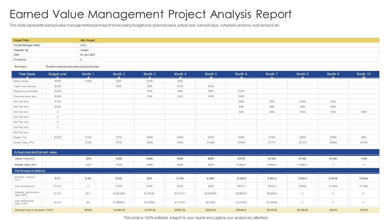Select the 'Actual Cost (AC)' row label

click(x=24, y=159)
